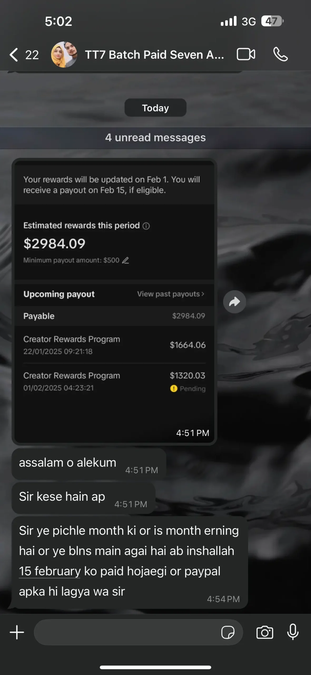Screen dimensions: 311x675
Task: Go back to chat list via back chevron
Action: click(13, 55)
